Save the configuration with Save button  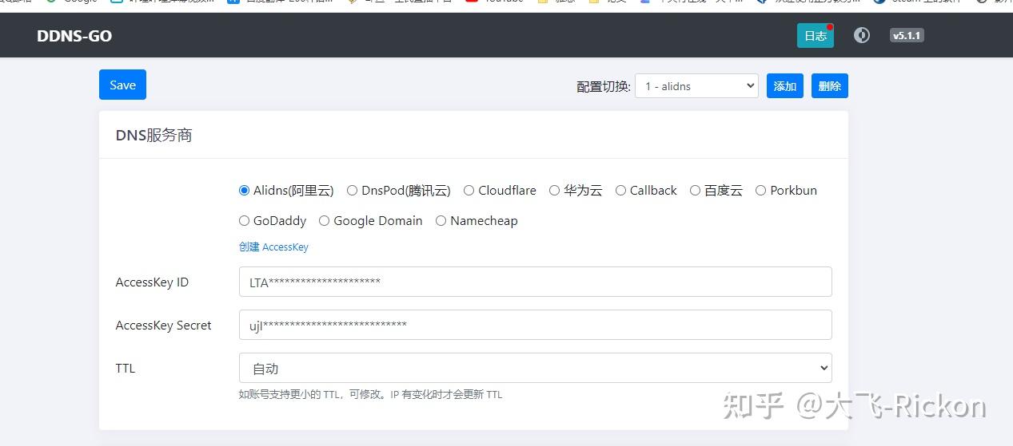coord(122,85)
